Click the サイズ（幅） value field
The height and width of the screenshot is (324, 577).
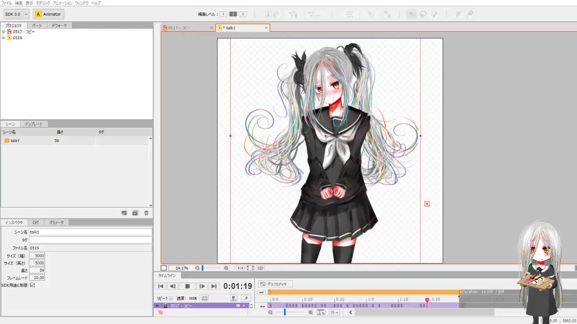pos(37,255)
